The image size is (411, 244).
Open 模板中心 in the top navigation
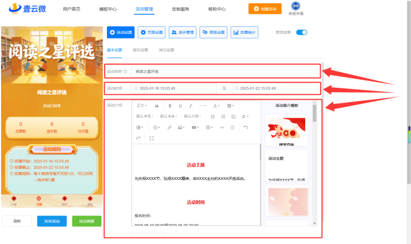tap(108, 9)
